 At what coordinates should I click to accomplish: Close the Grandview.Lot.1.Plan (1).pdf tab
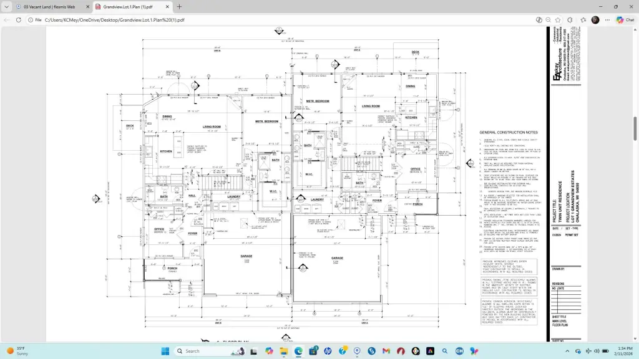pos(167,7)
